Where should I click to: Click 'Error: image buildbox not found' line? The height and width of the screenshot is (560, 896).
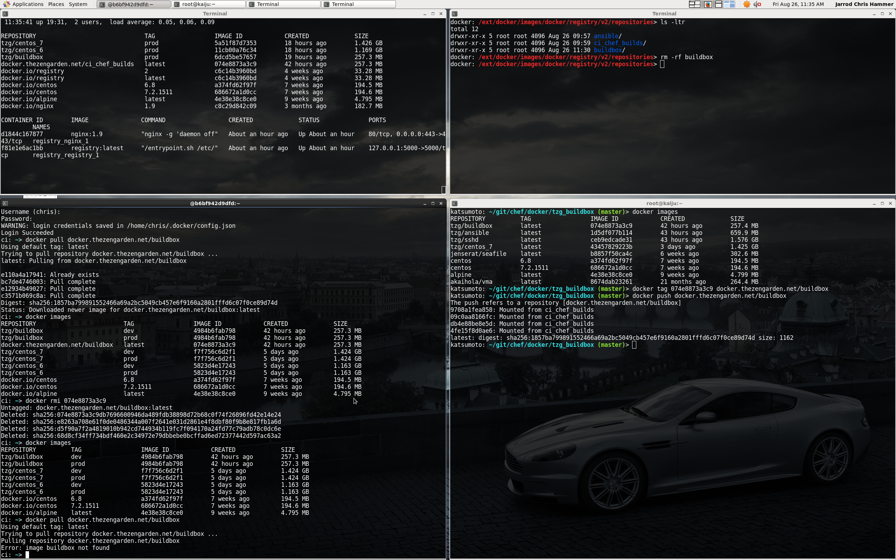55,548
